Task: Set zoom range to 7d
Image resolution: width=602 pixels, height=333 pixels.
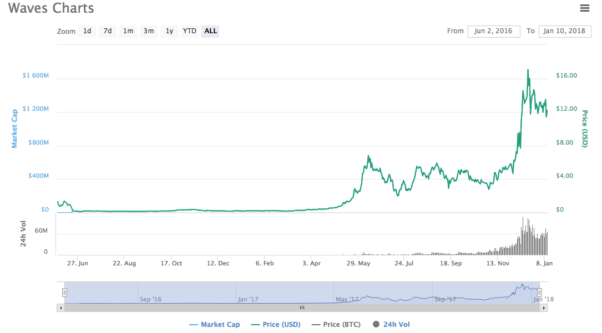Action: (x=108, y=31)
